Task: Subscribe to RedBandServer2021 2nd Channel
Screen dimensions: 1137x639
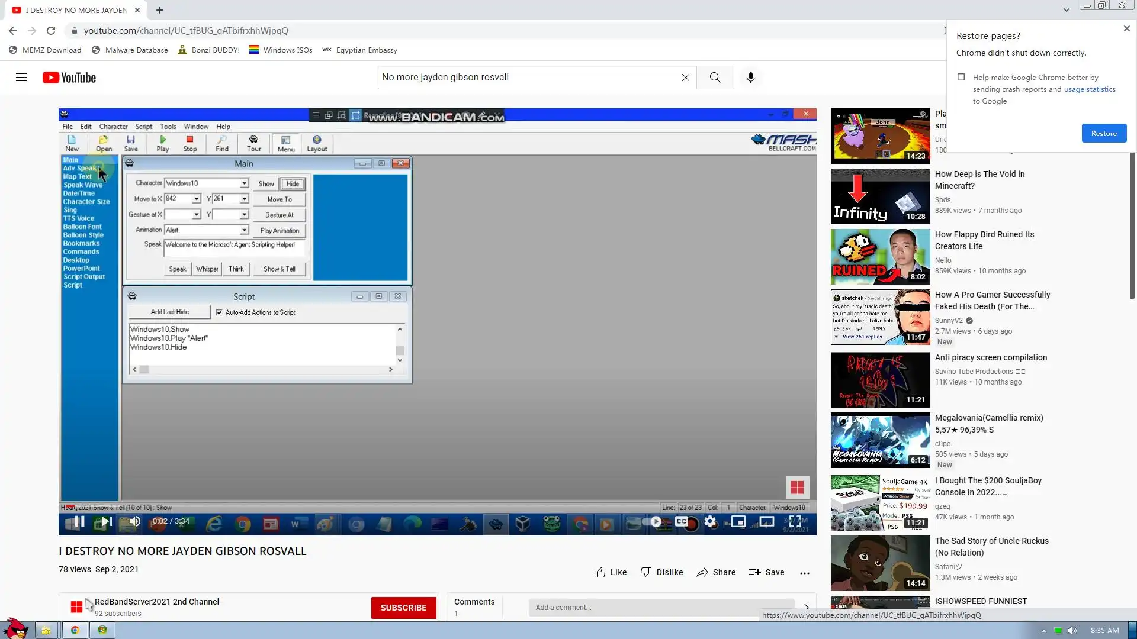Action: pyautogui.click(x=403, y=608)
